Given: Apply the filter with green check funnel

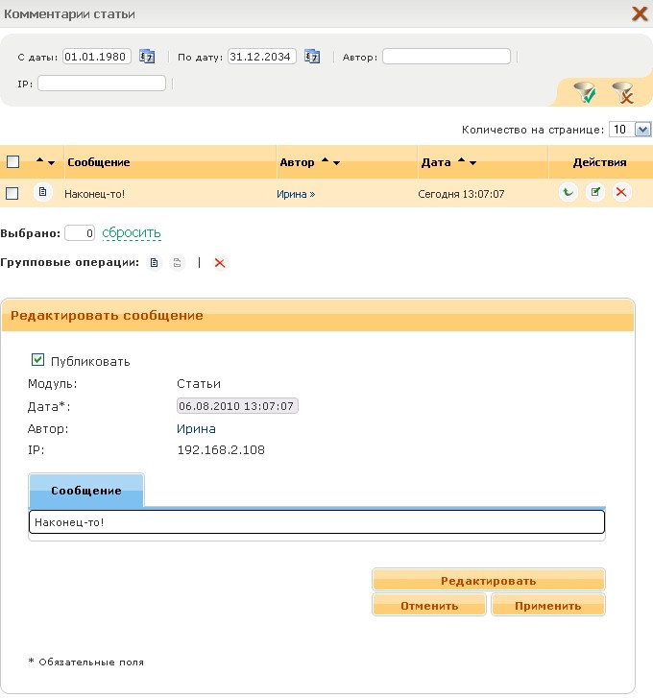Looking at the screenshot, I should tap(585, 92).
